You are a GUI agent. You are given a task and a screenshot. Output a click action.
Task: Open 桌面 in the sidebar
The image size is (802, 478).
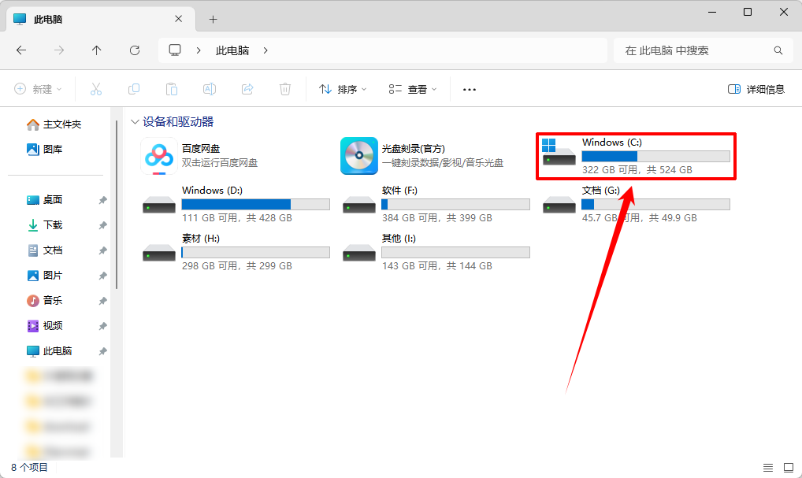pyautogui.click(x=44, y=200)
